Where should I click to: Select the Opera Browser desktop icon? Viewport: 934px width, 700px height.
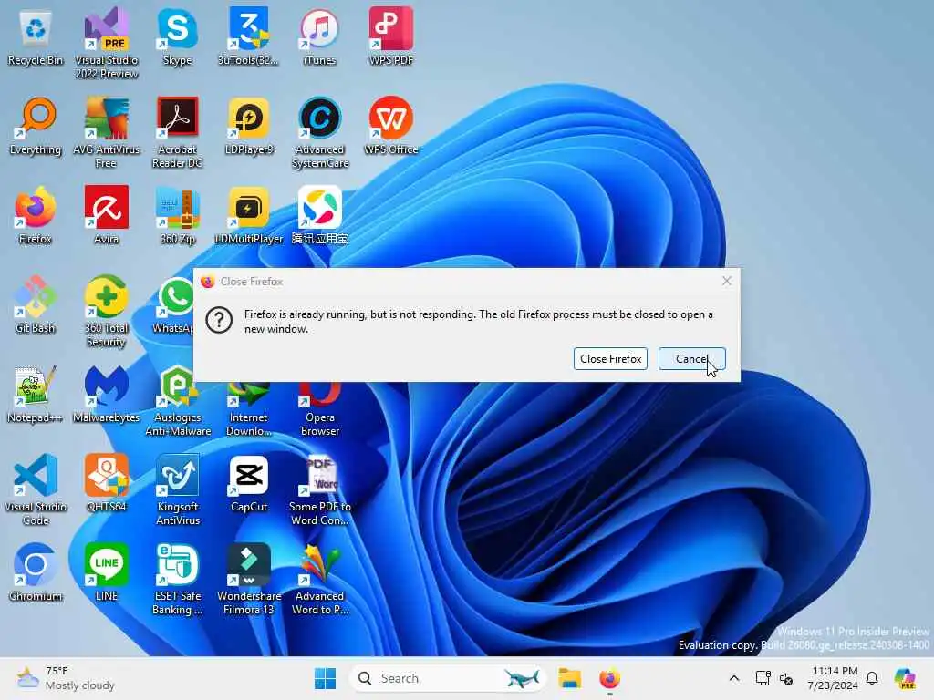pos(320,411)
